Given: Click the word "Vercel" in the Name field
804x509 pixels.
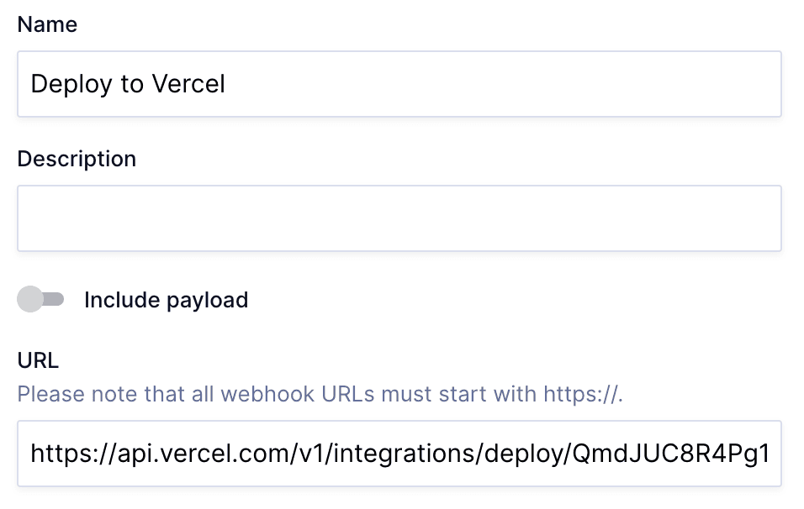Looking at the screenshot, I should click(188, 84).
